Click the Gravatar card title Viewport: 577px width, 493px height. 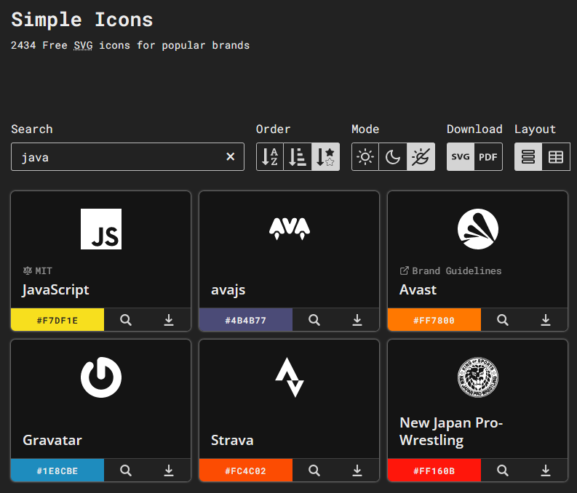(x=52, y=440)
